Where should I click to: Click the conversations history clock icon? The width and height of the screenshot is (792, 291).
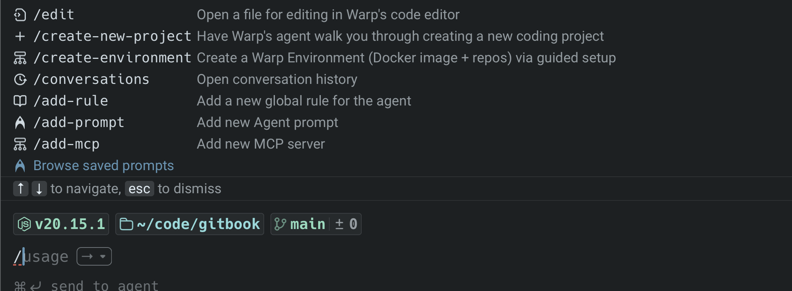click(20, 79)
